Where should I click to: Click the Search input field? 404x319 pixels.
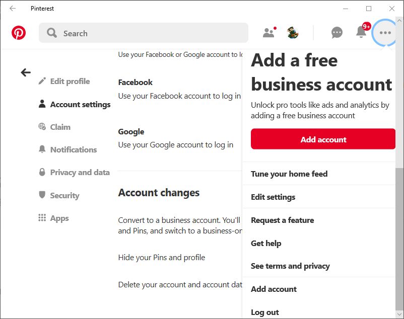coord(143,33)
